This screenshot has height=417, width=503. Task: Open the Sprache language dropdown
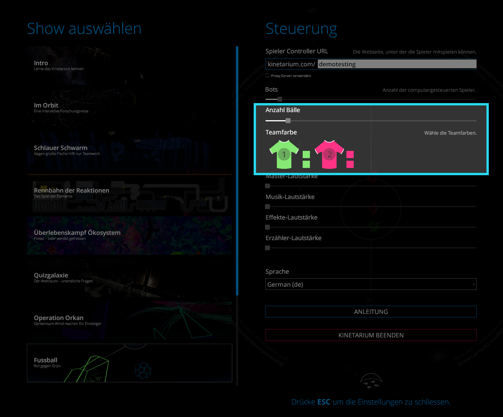pos(371,284)
